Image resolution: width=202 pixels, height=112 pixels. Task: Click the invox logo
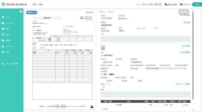point(14,4)
